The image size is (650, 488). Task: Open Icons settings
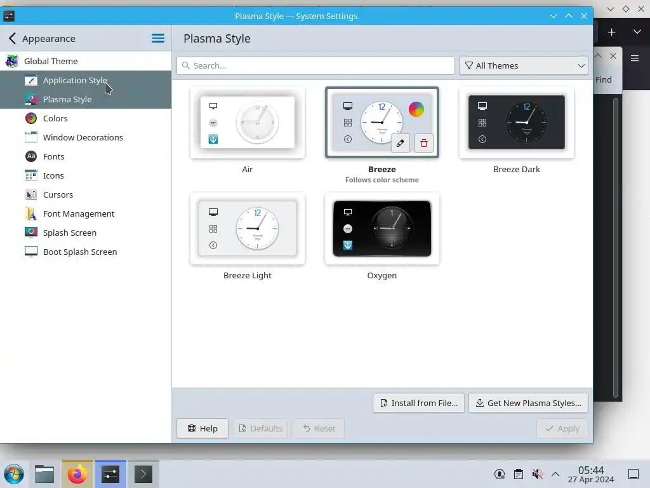(86, 175)
